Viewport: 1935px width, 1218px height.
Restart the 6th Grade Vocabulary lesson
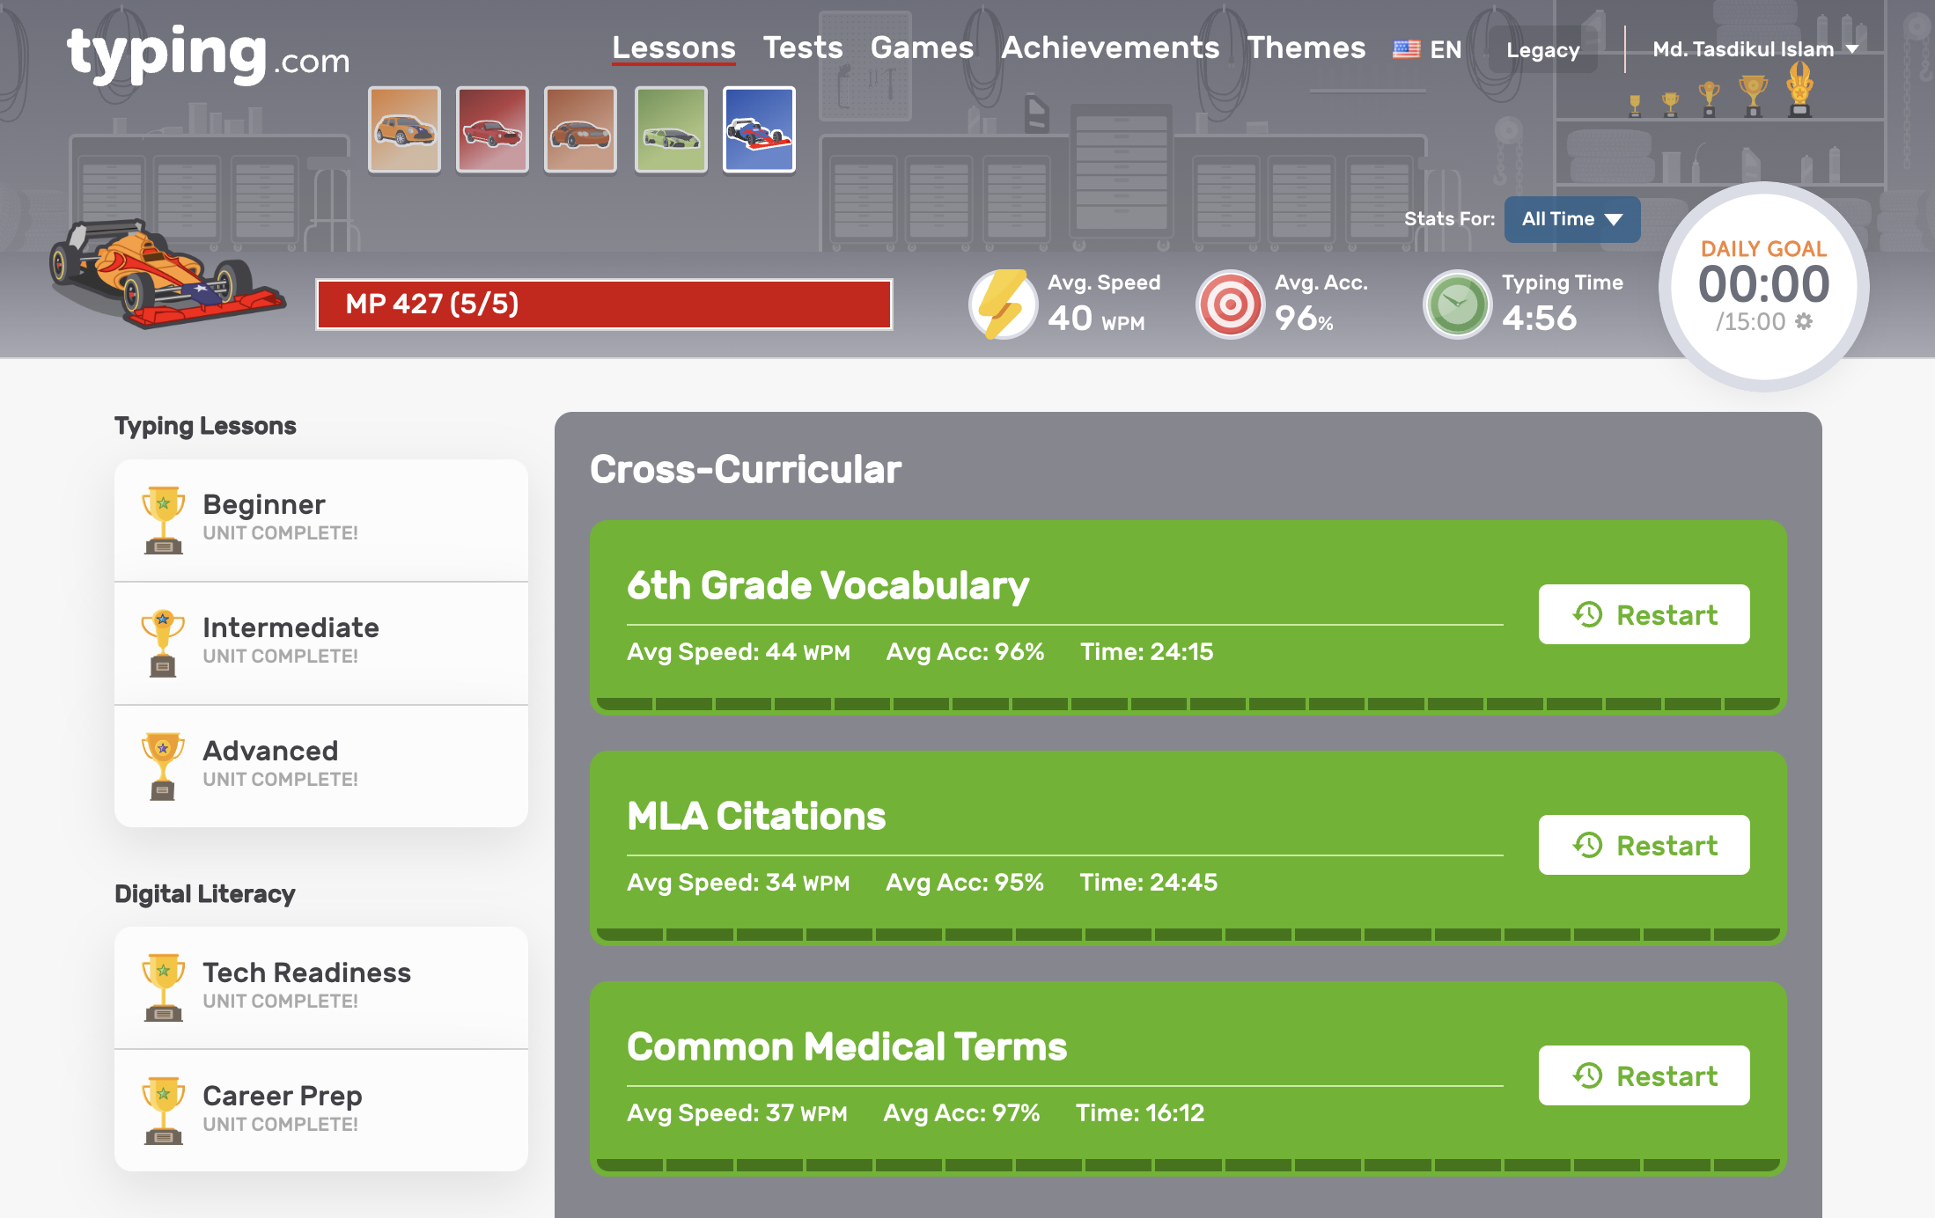click(x=1644, y=614)
